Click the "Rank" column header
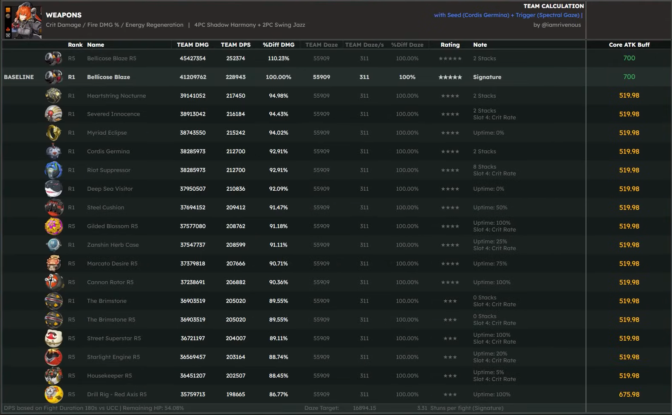 [x=75, y=45]
